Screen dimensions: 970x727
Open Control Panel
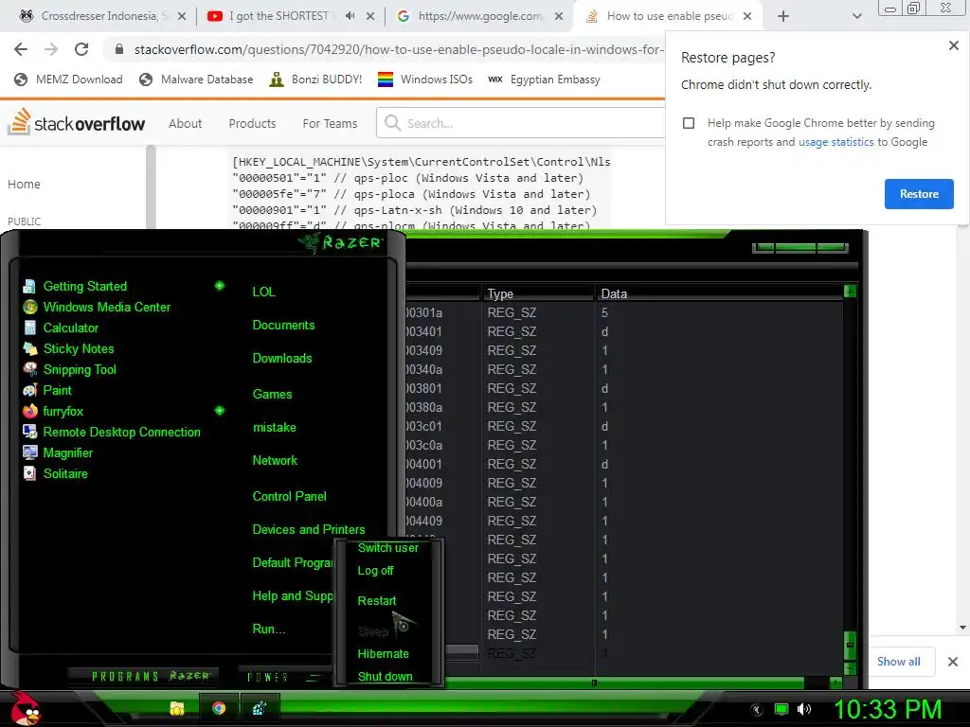pos(289,496)
